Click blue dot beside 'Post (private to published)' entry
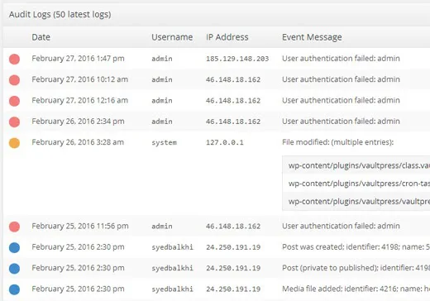 point(14,269)
